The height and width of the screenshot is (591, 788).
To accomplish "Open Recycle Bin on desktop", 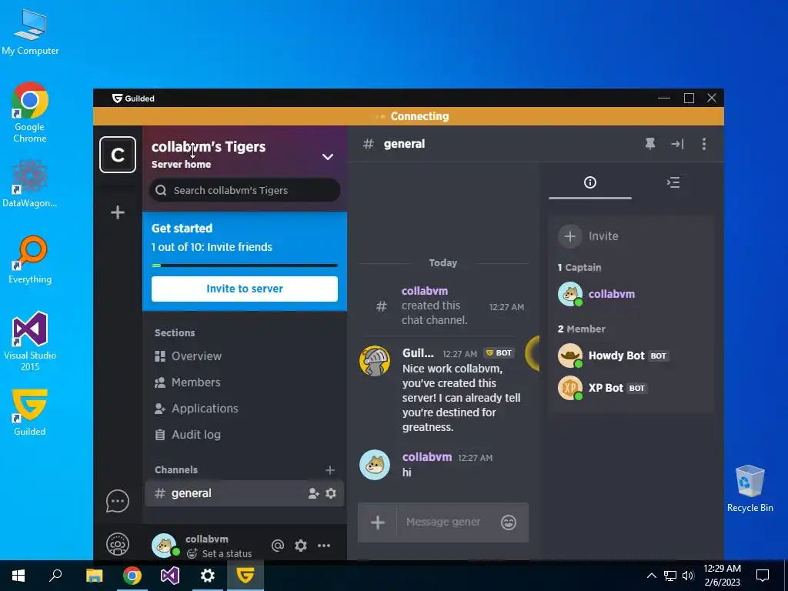I will click(750, 489).
